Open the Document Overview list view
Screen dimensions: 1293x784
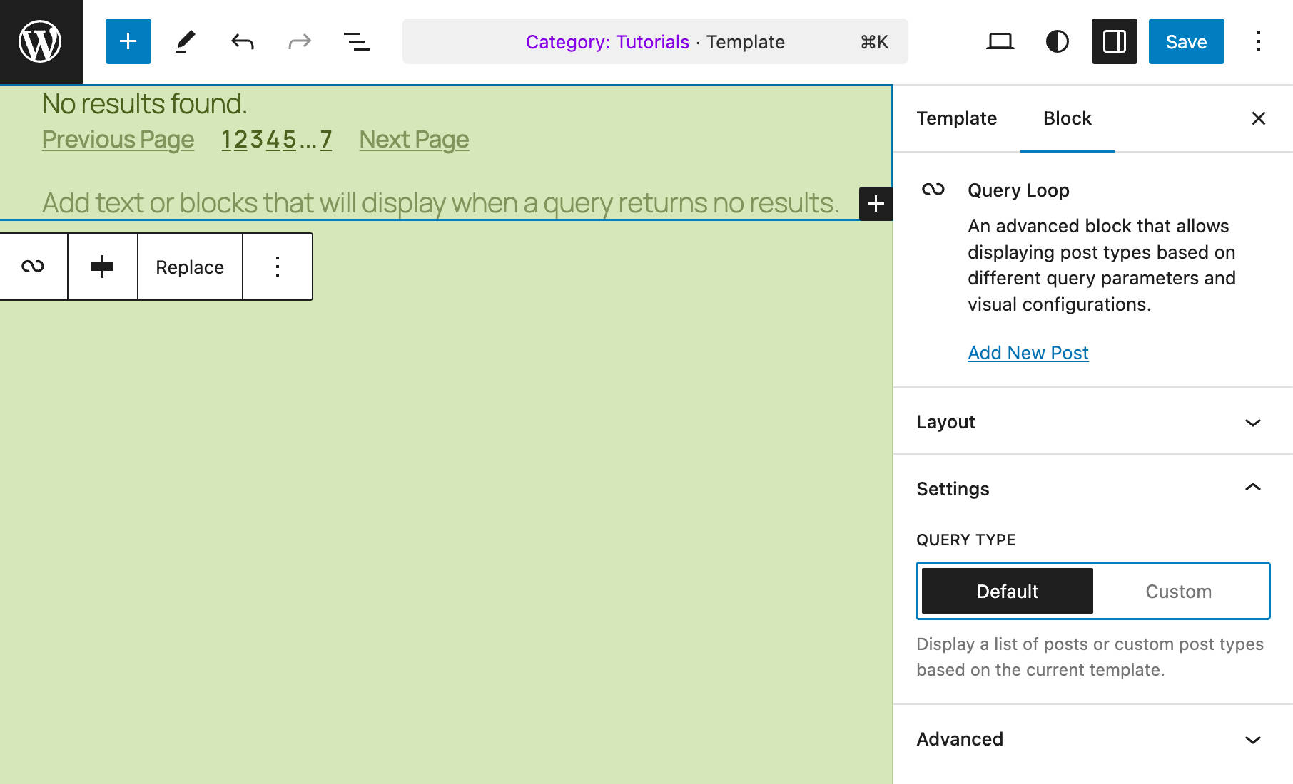point(356,41)
